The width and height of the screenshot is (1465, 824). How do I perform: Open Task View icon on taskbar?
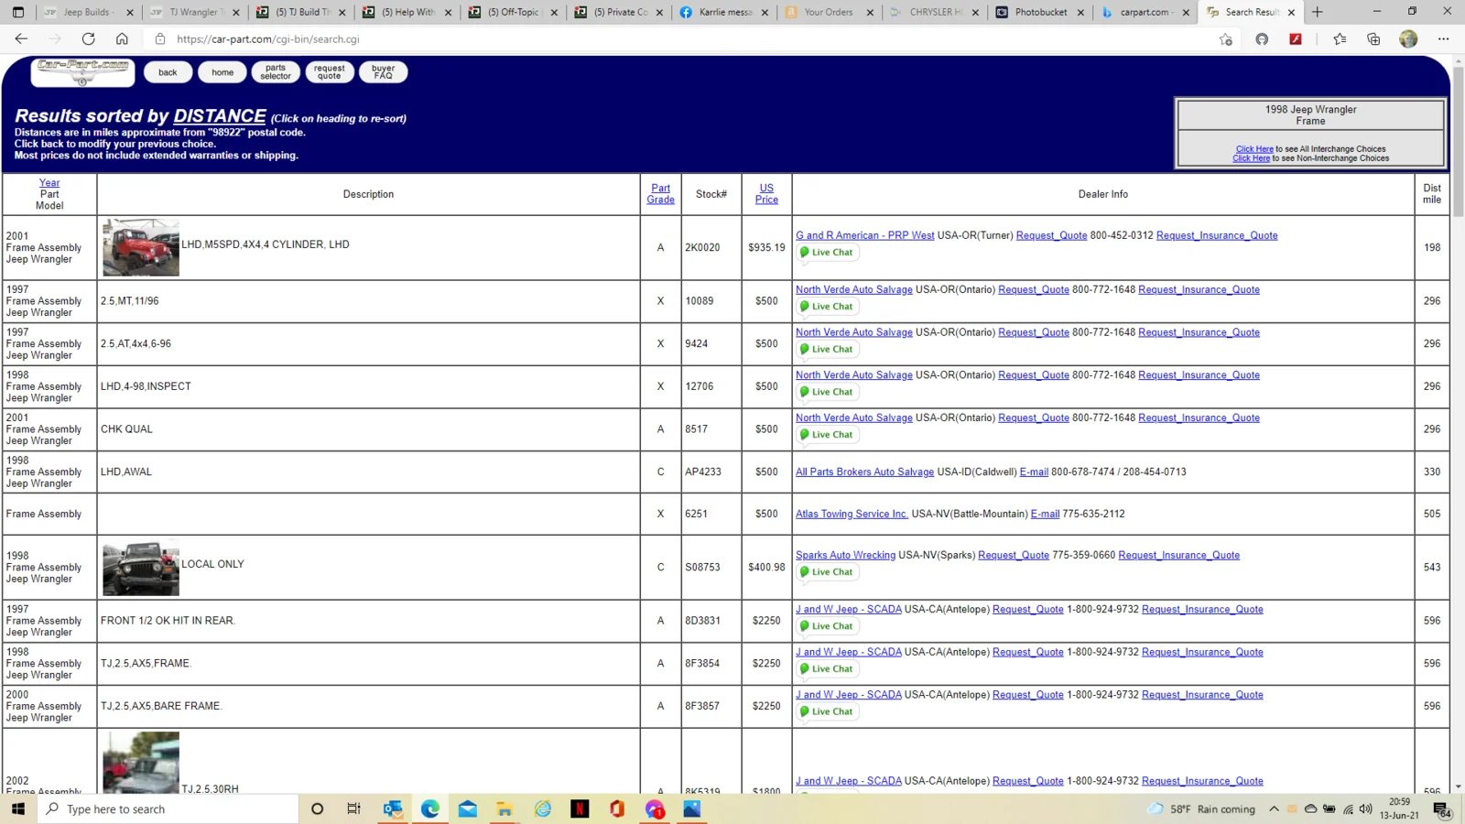tap(354, 808)
